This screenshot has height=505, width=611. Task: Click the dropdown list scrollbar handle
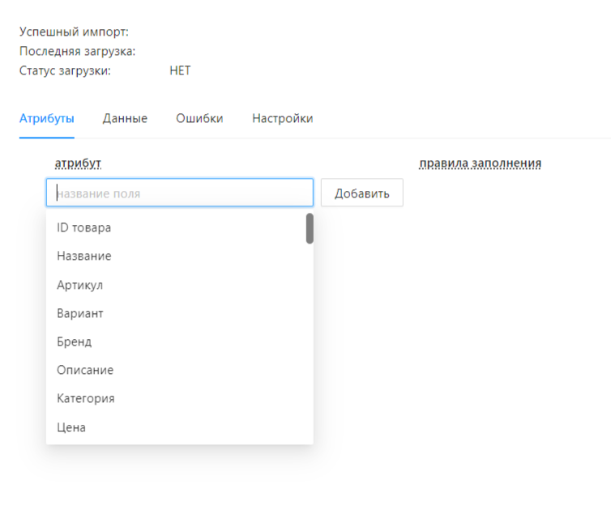310,228
